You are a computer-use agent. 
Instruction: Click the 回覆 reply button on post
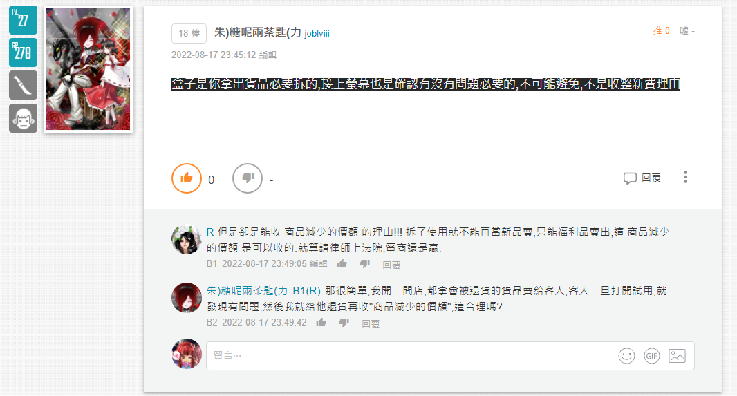(x=642, y=178)
